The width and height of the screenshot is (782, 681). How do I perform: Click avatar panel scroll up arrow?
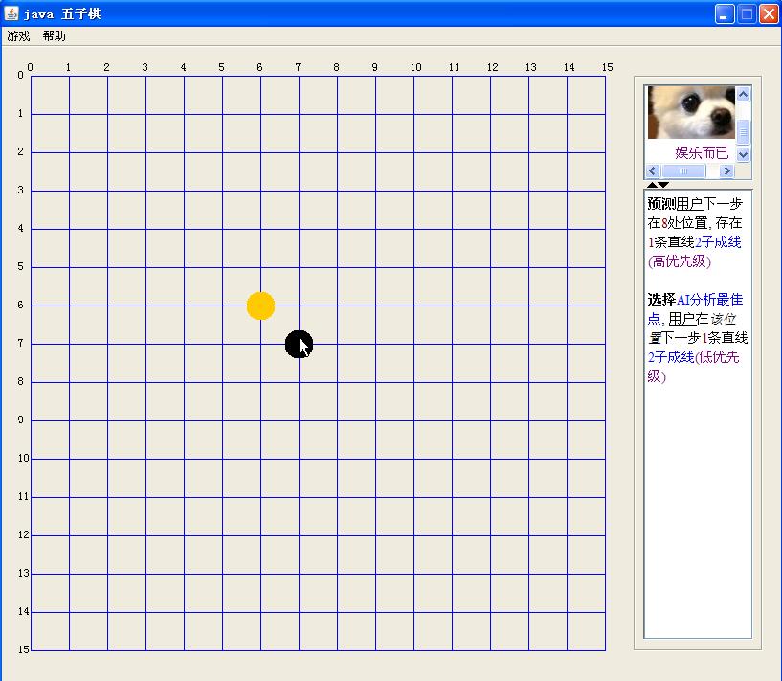(743, 94)
